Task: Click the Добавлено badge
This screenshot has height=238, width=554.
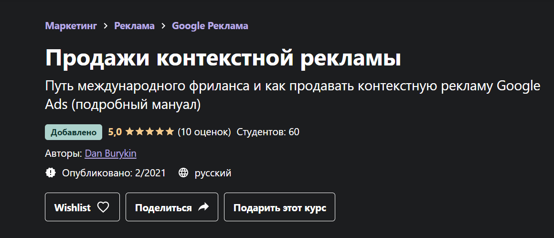Action: (x=74, y=132)
